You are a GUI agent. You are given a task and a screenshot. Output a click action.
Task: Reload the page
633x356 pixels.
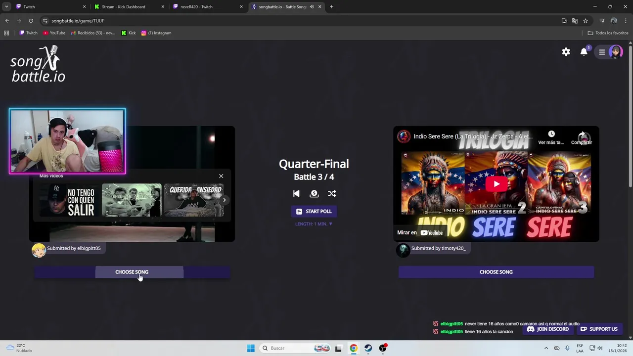(31, 21)
